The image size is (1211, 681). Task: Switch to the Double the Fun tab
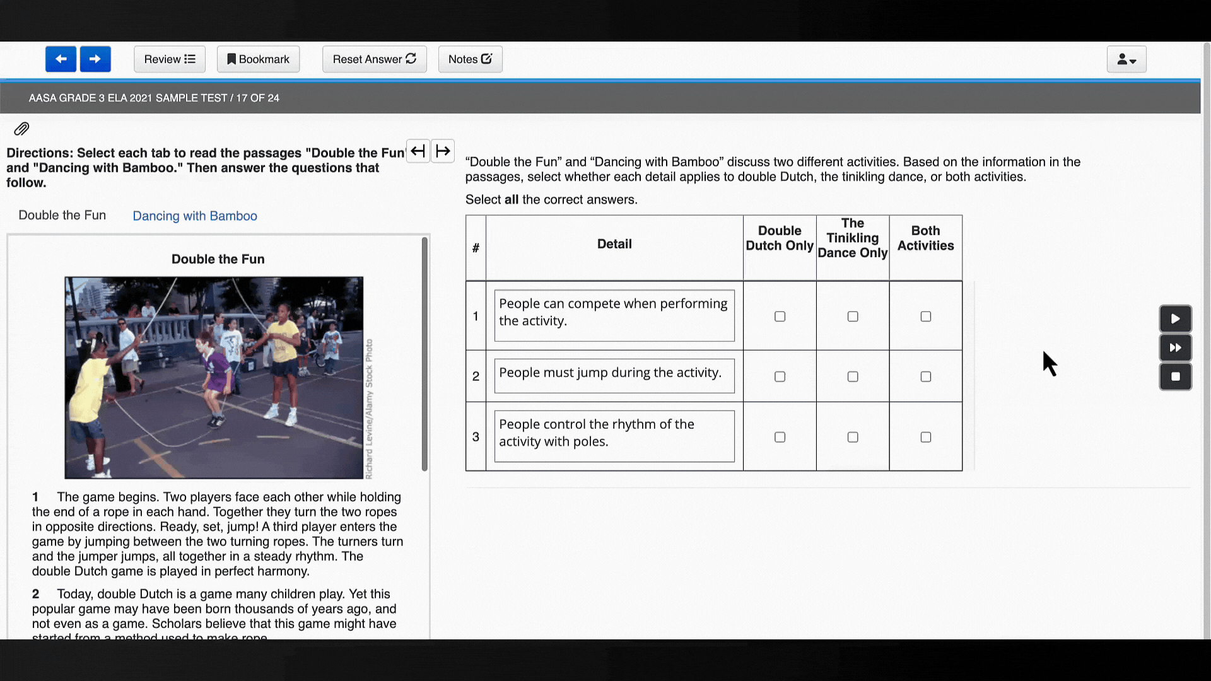pyautogui.click(x=62, y=215)
